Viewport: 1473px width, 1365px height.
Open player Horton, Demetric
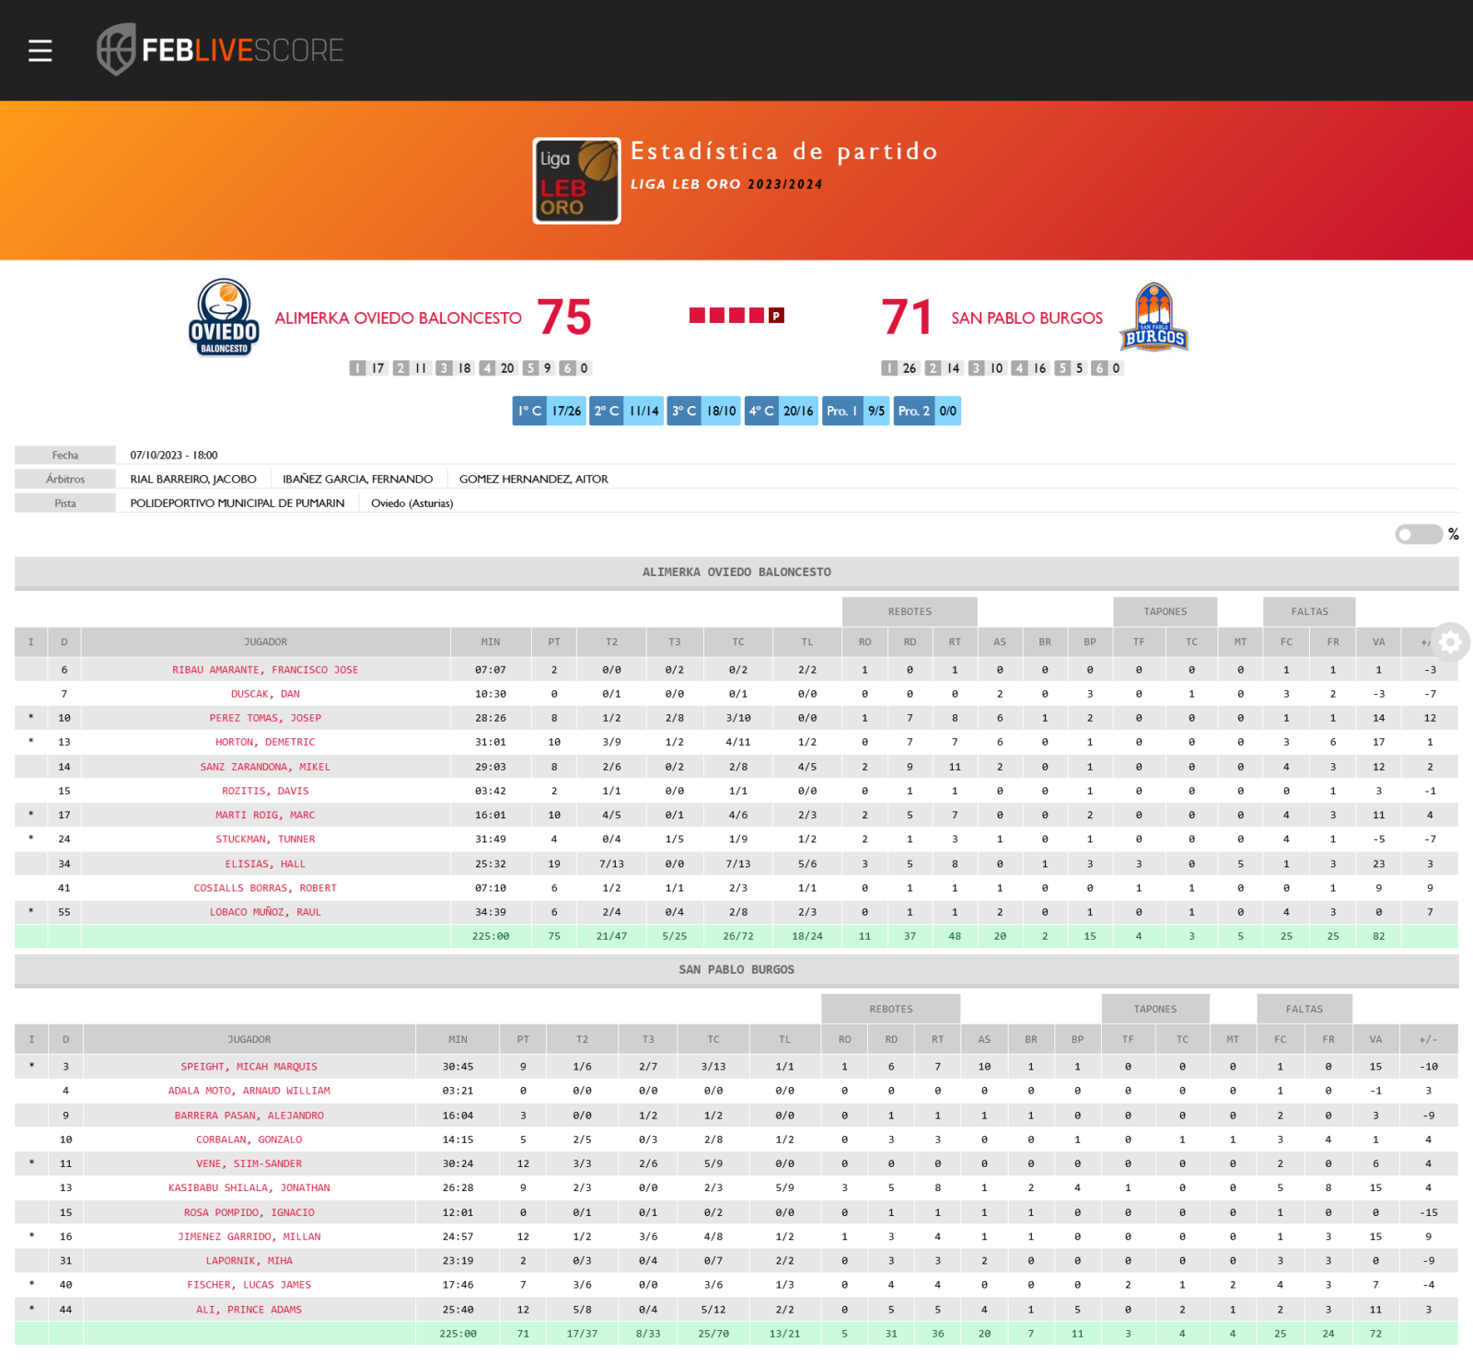[x=265, y=742]
